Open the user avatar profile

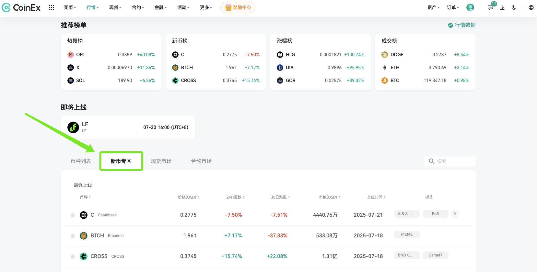coord(470,7)
